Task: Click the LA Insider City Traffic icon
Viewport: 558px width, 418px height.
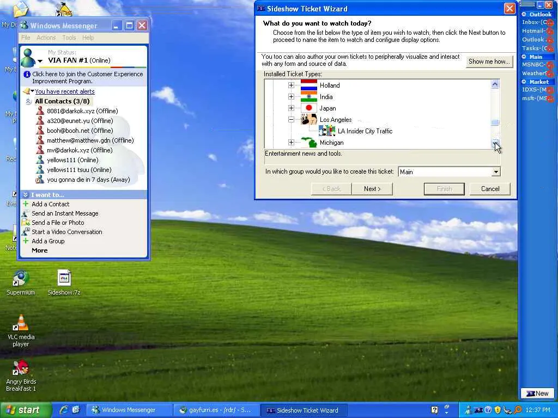Action: pyautogui.click(x=327, y=131)
